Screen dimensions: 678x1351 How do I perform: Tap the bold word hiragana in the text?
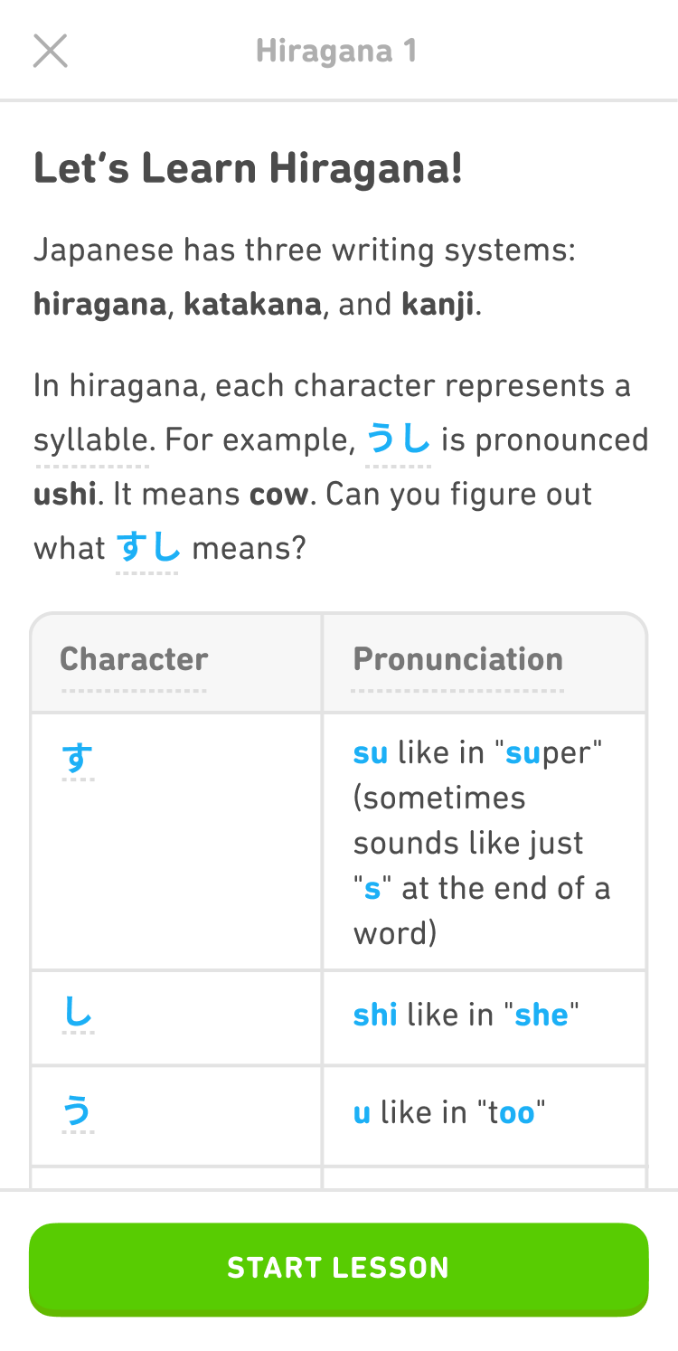coord(99,305)
